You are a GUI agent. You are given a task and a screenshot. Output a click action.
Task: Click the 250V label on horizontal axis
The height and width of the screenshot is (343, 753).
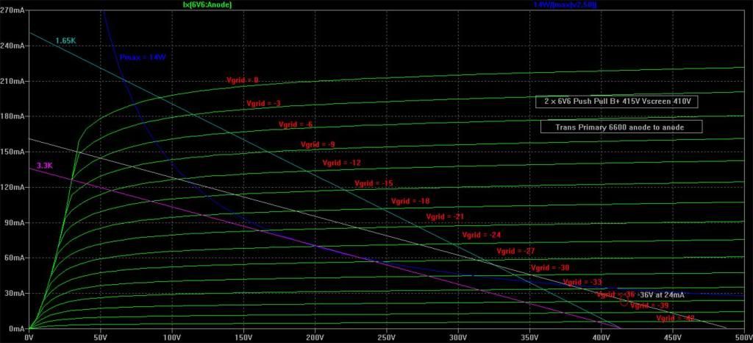386,337
